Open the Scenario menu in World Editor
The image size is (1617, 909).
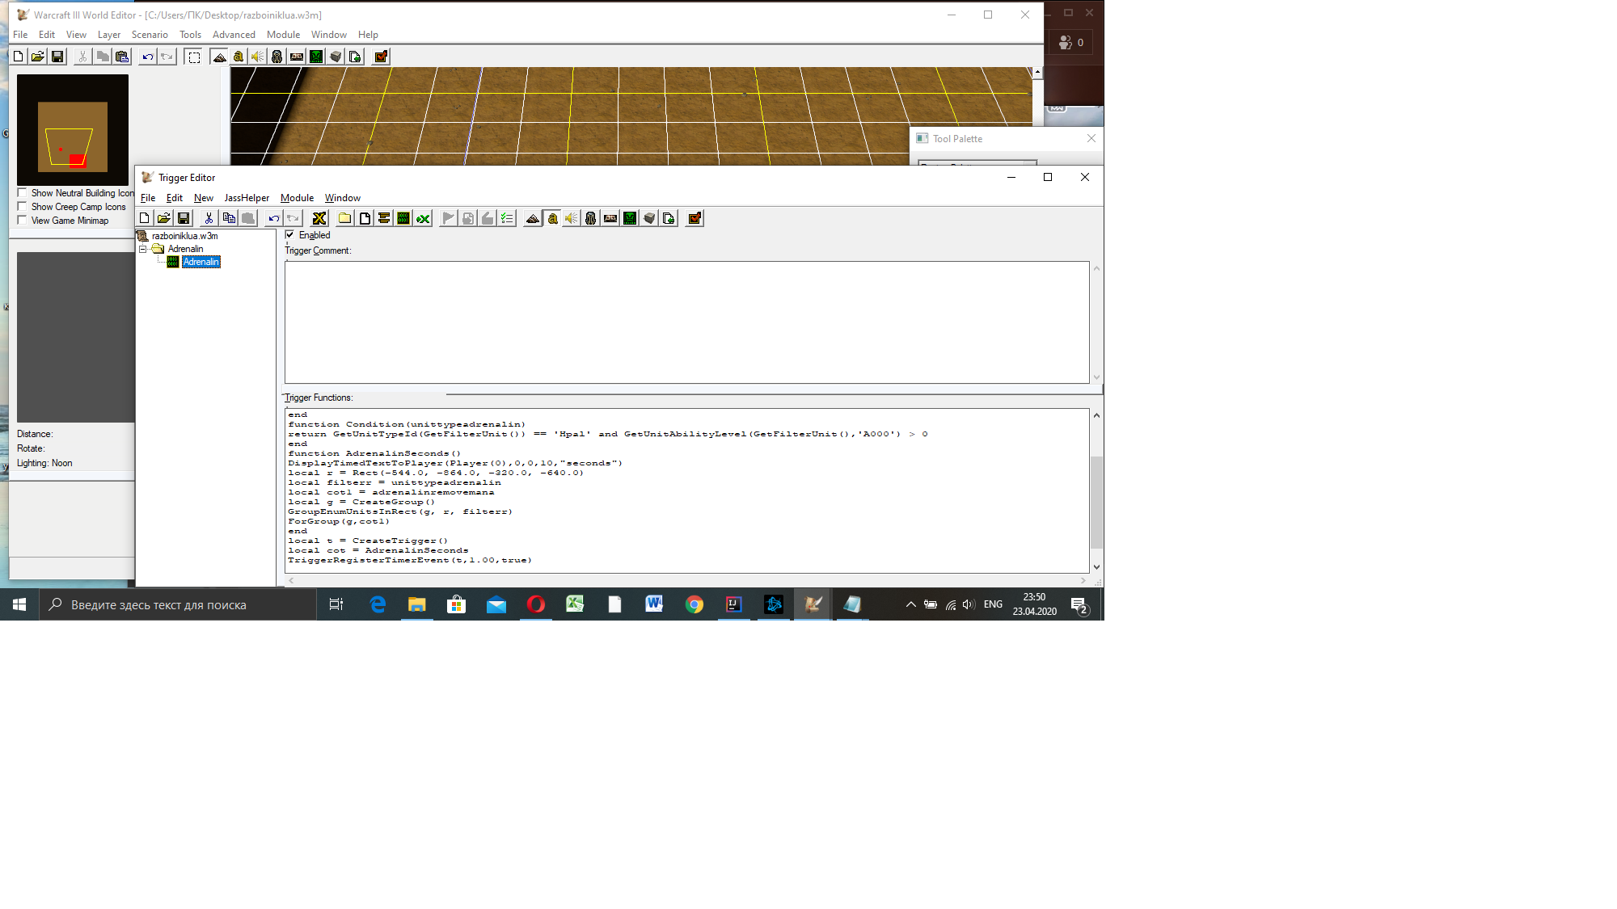point(150,35)
